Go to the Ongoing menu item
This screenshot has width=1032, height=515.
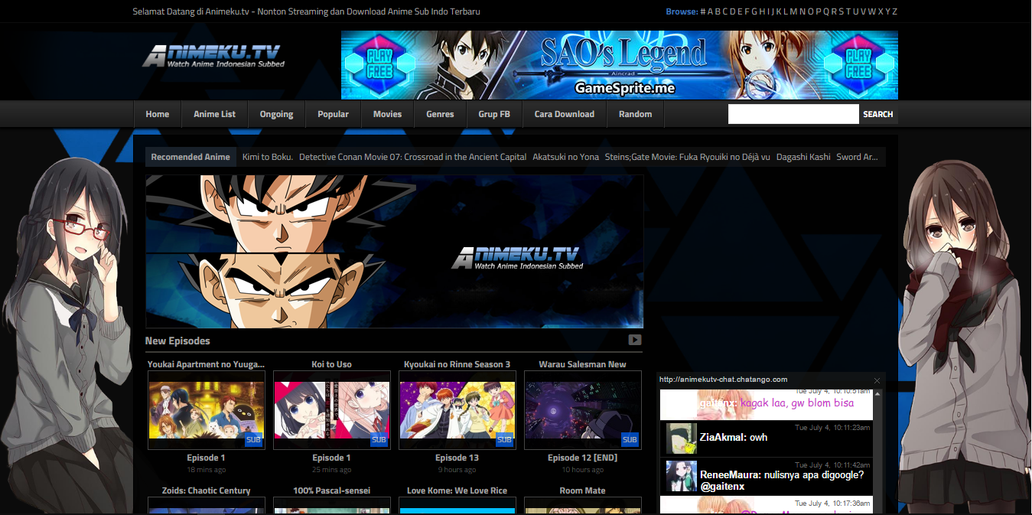tap(277, 114)
